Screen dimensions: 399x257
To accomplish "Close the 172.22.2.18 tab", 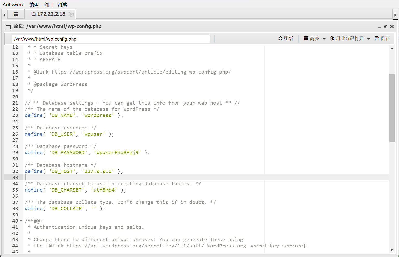I will click(x=71, y=14).
